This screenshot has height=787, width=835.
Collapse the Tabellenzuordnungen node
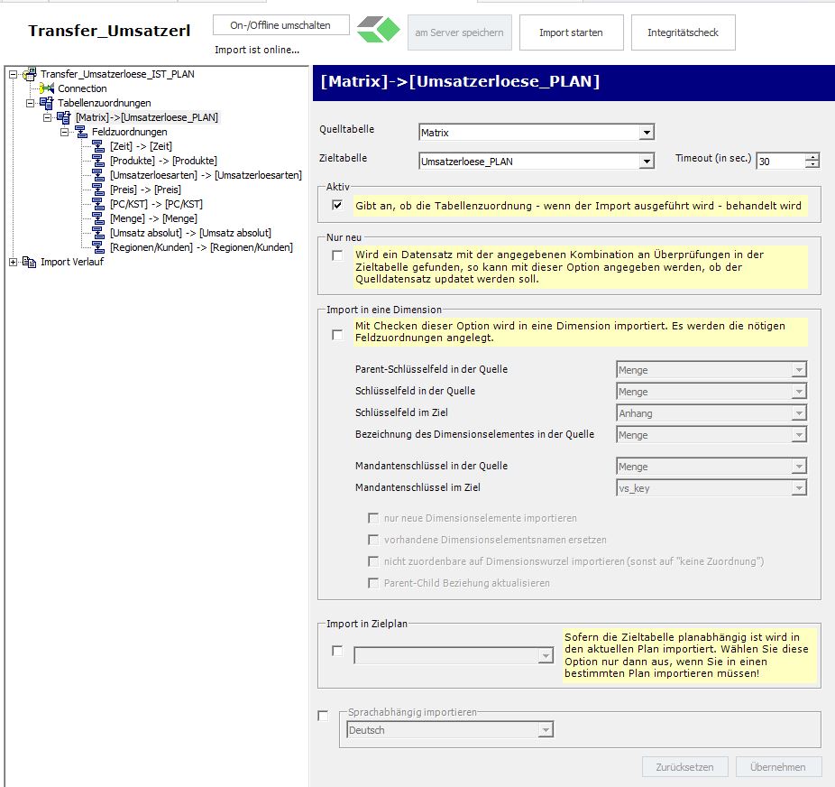[x=31, y=103]
